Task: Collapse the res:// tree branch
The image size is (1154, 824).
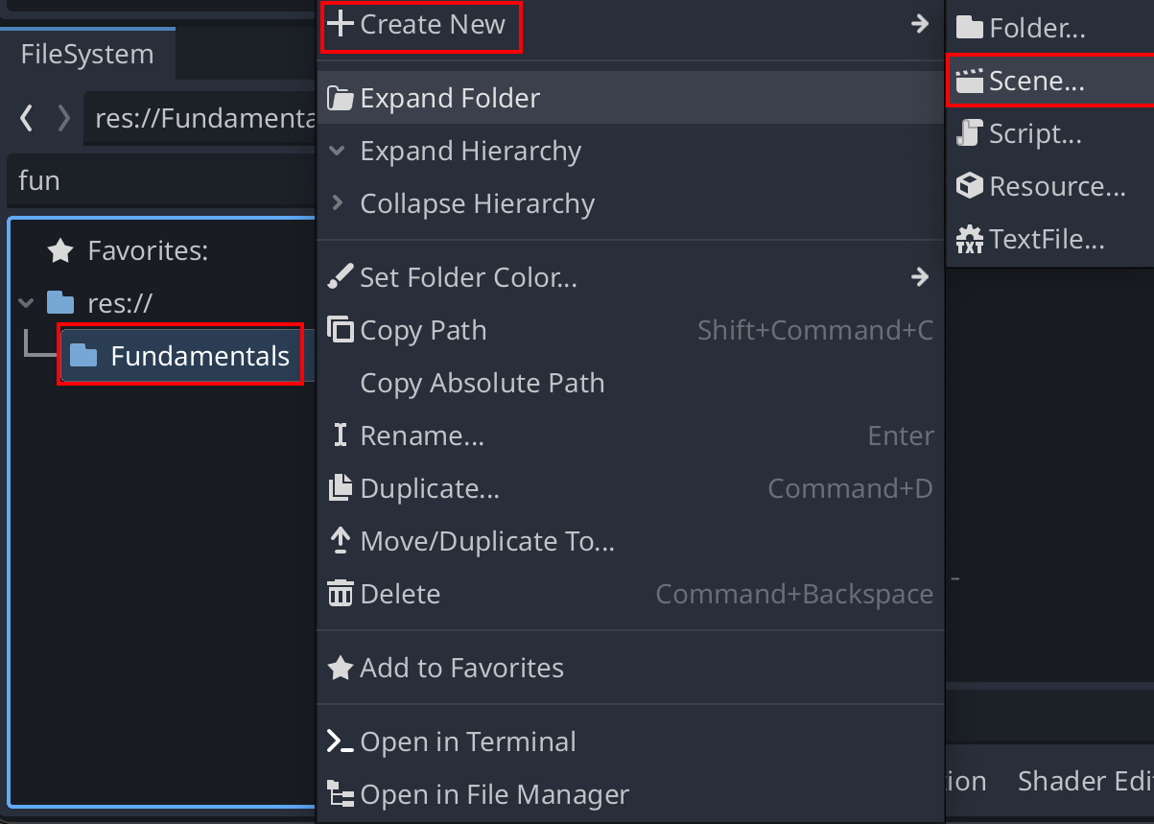Action: (x=25, y=302)
